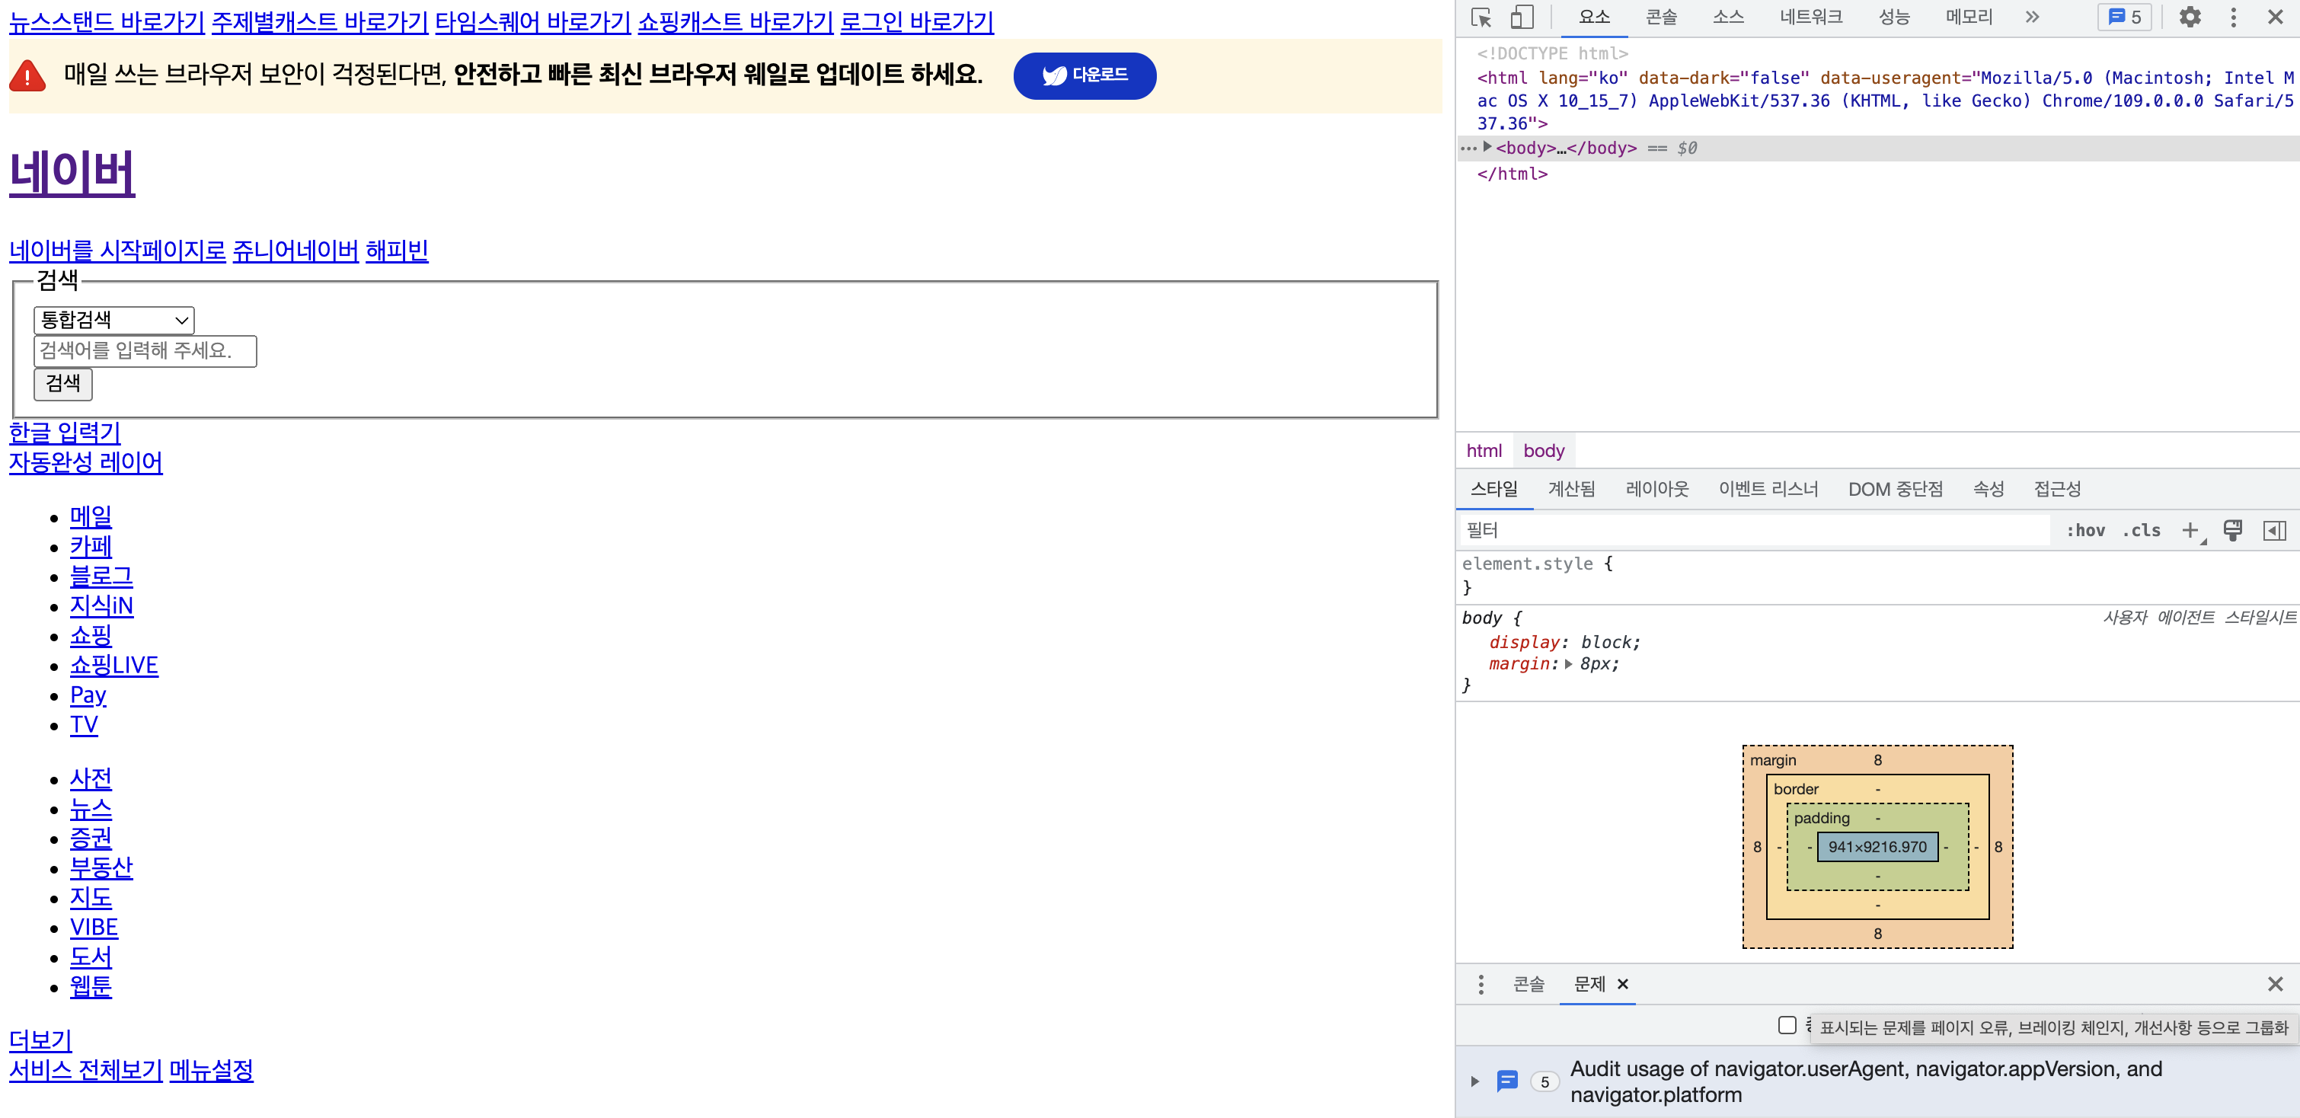2300x1118 pixels.
Task: Toggle :hov element state panel
Action: 2084,530
